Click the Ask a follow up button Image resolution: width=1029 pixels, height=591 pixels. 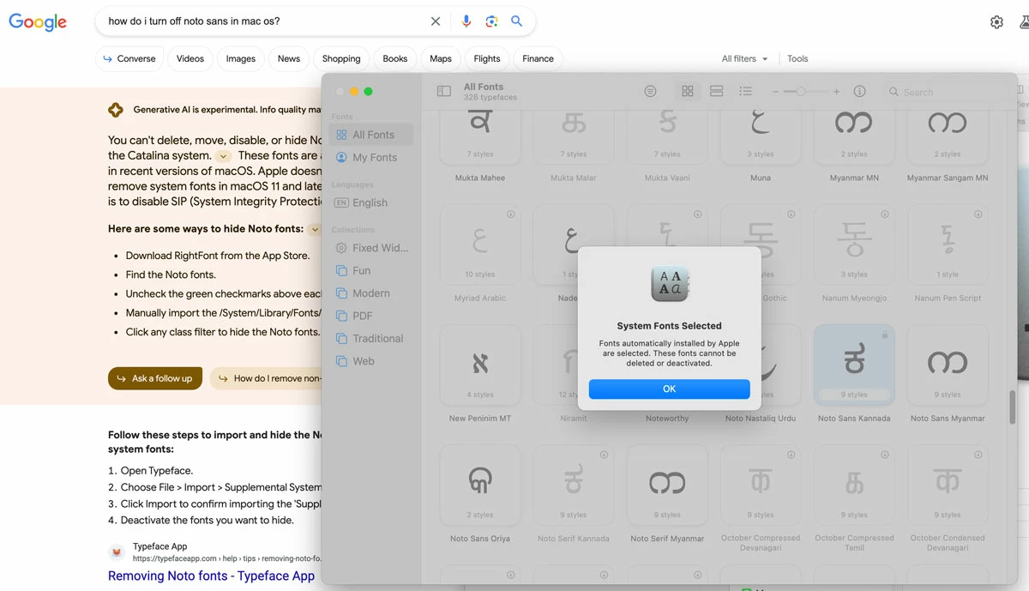pos(155,378)
